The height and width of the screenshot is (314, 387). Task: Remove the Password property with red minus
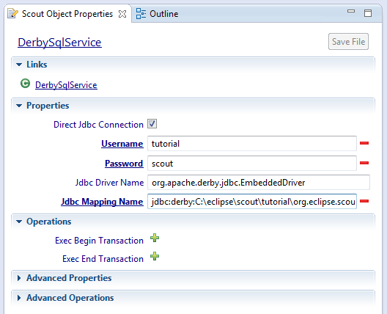coord(364,163)
